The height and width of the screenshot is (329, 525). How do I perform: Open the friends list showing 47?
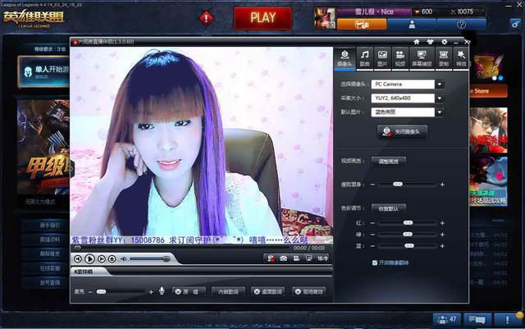[x=447, y=319]
